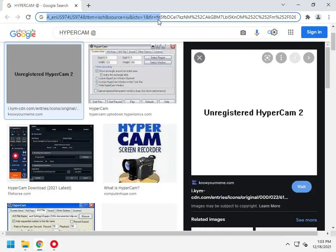Click the Google logo
This screenshot has height=252, width=336.
point(23,34)
